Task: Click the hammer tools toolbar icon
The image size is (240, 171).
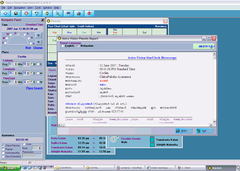Action: pyautogui.click(x=58, y=14)
